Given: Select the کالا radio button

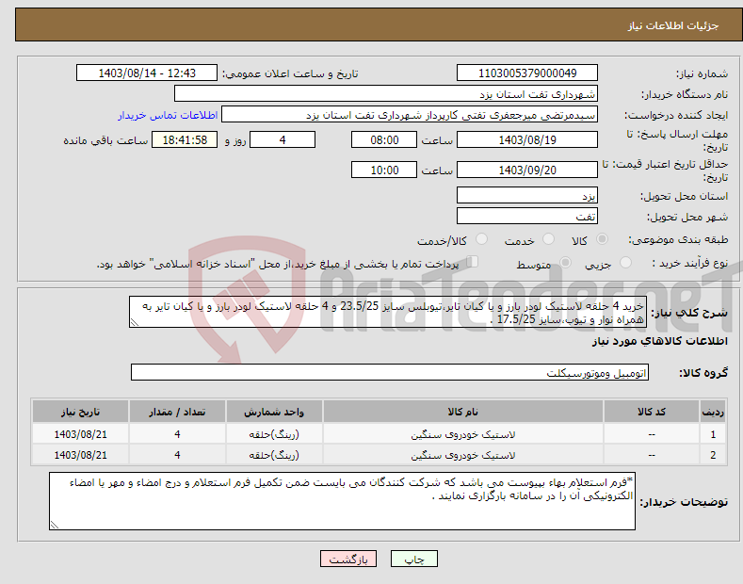Looking at the screenshot, I should click(x=602, y=239).
